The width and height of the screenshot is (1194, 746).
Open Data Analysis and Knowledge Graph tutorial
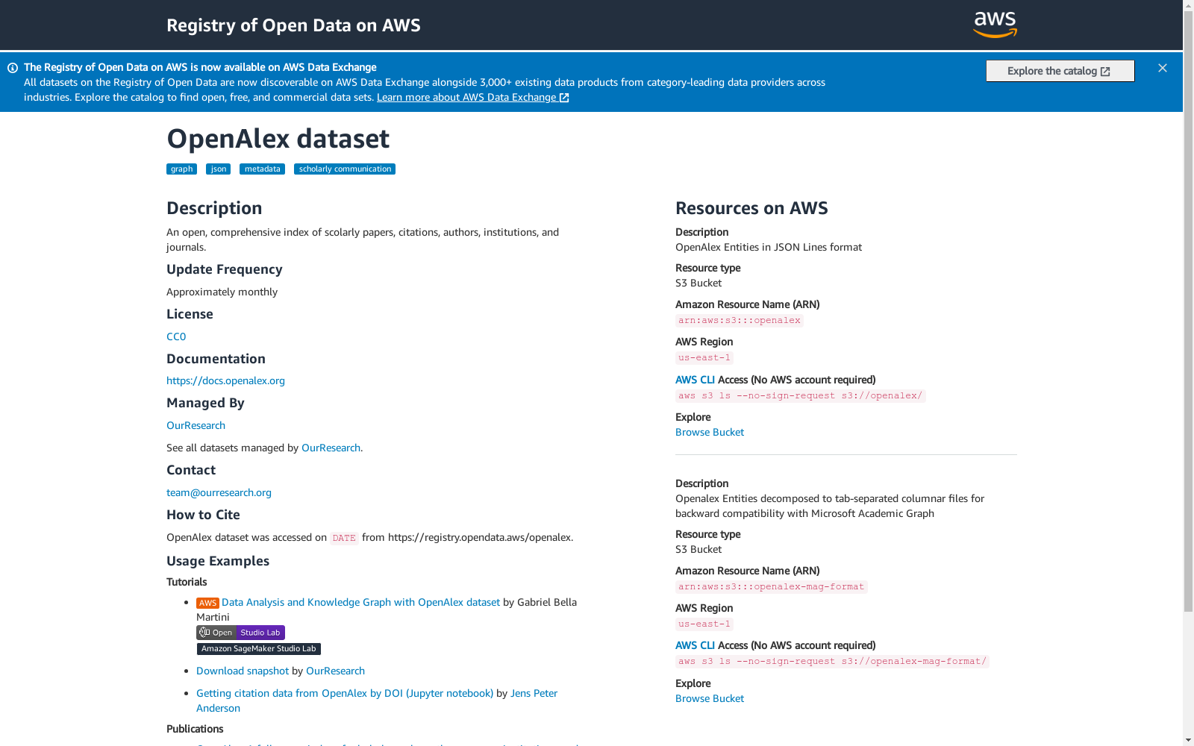360,602
